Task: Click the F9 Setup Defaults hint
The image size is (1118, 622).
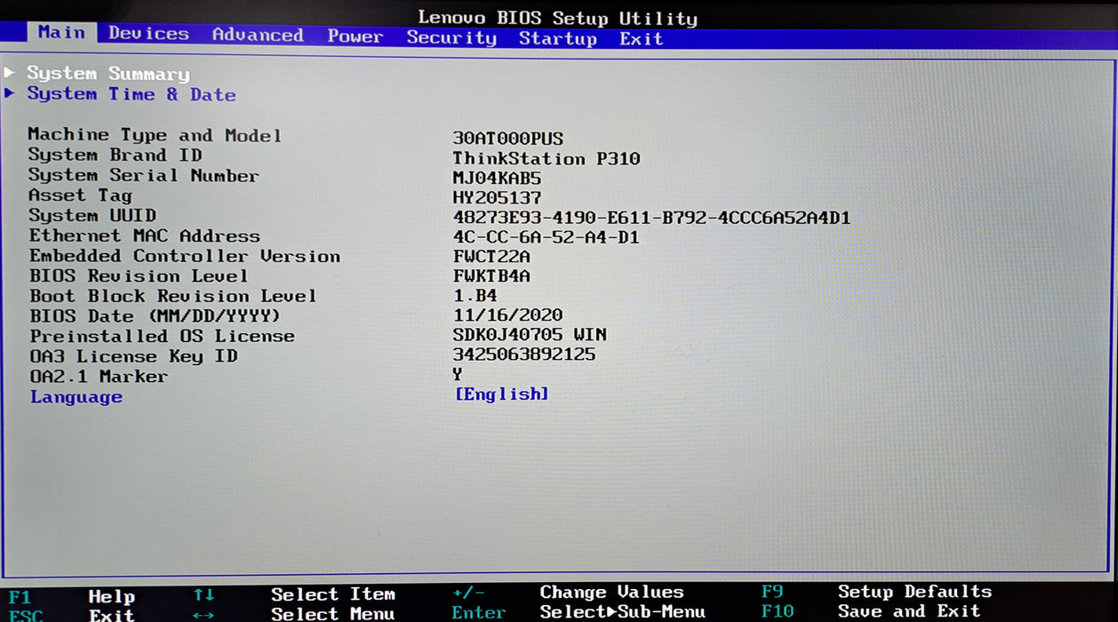Action: (x=876, y=592)
